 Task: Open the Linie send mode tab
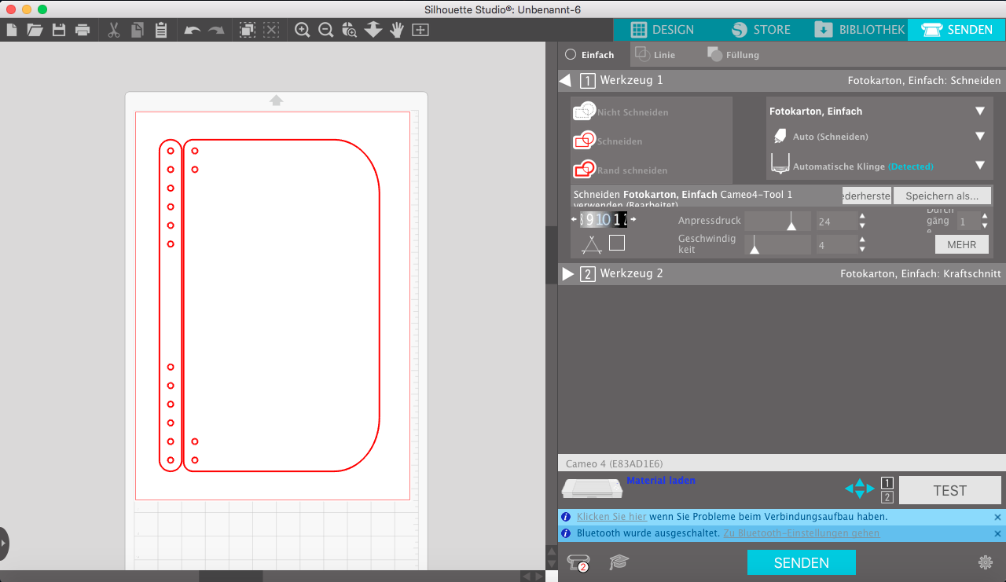tap(655, 55)
